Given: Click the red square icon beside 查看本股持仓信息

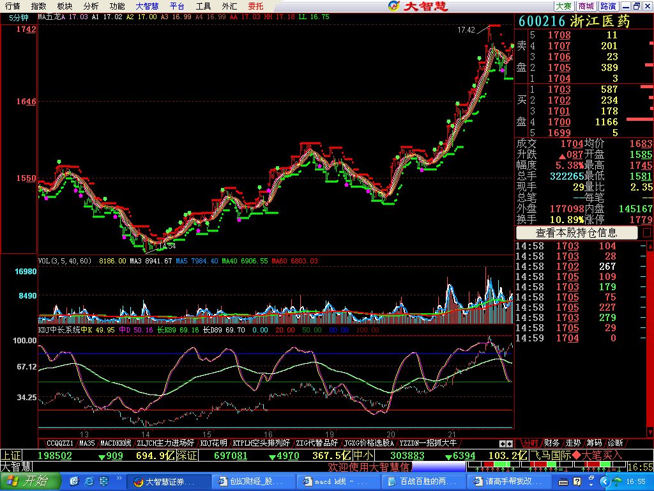Looking at the screenshot, I should pyautogui.click(x=647, y=233).
